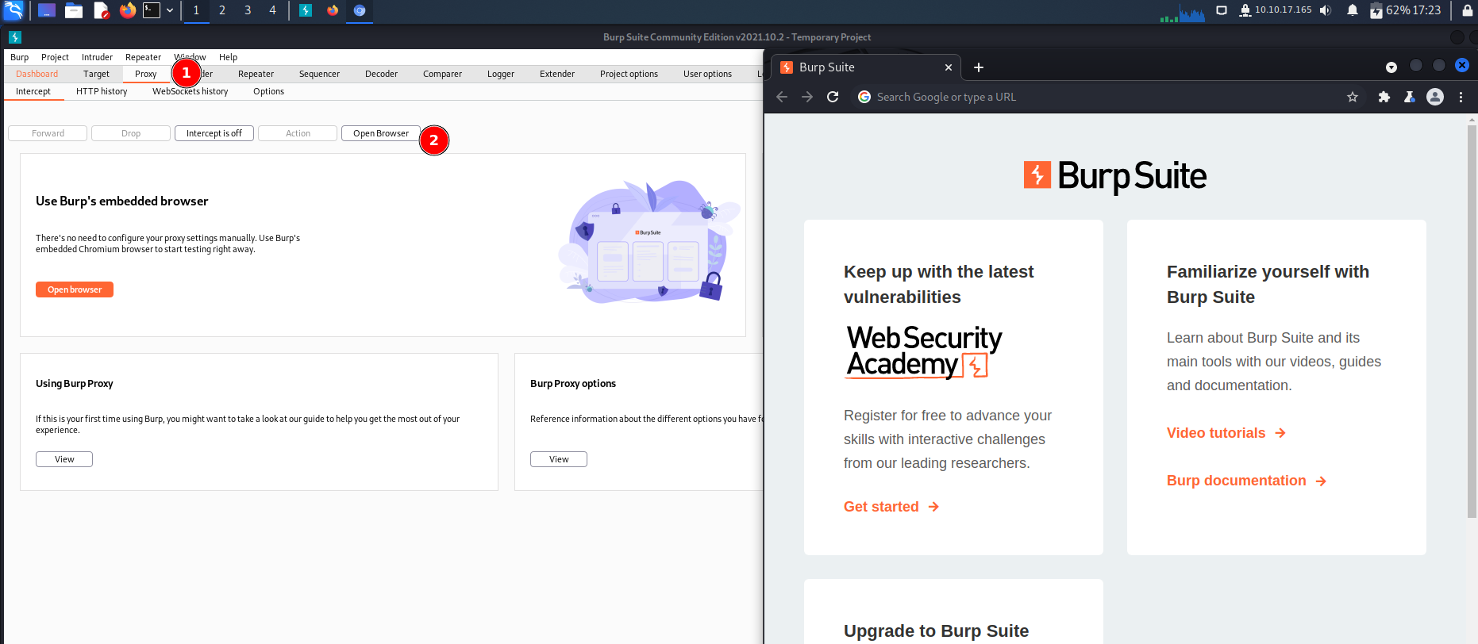1478x644 pixels.
Task: Open the proxy Options sub-tab
Action: 268,91
